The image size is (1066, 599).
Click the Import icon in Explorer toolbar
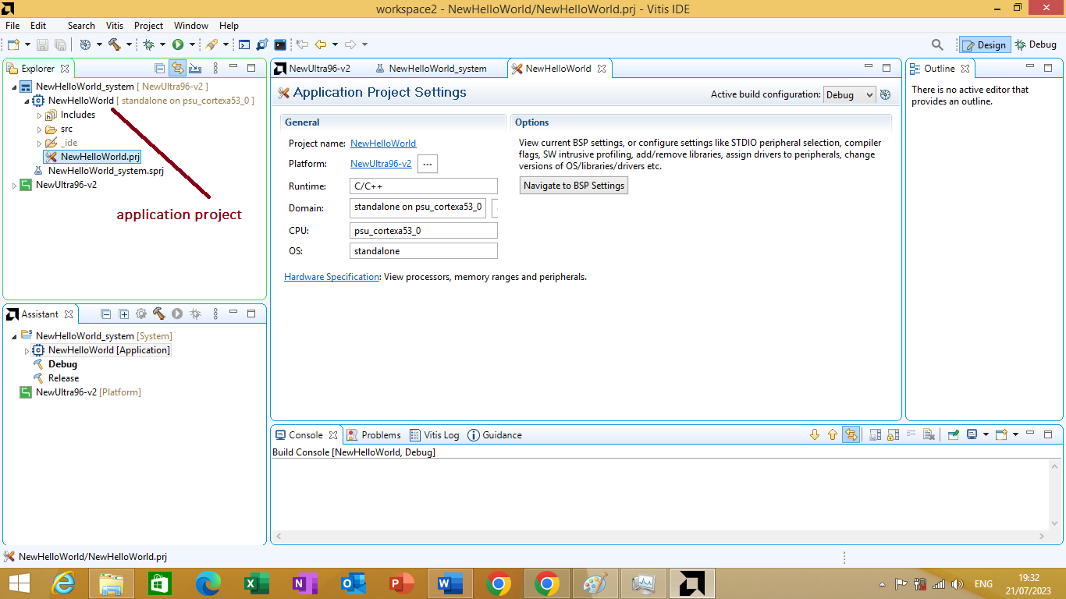point(195,69)
